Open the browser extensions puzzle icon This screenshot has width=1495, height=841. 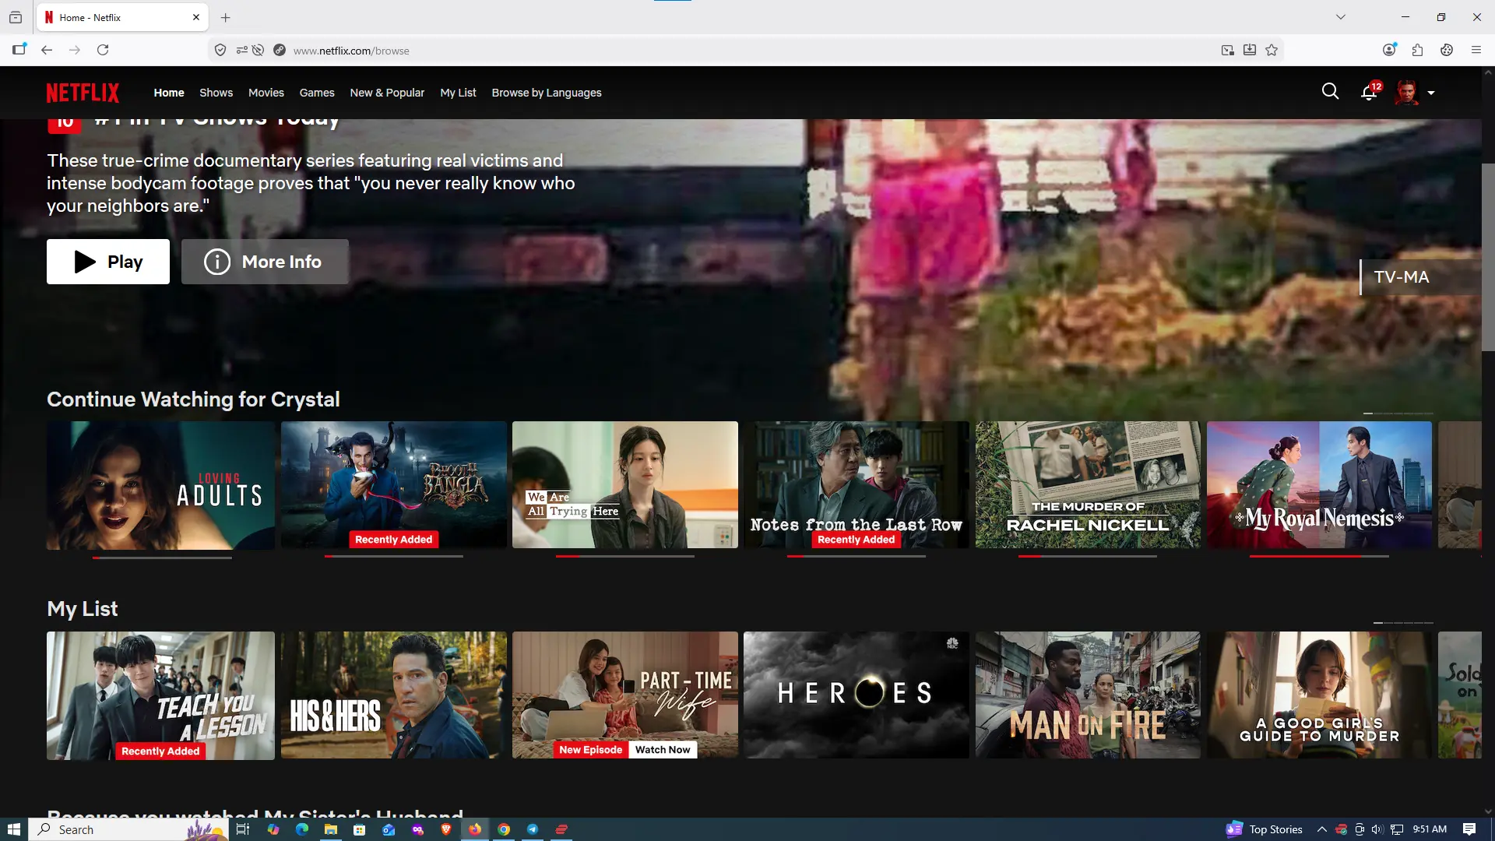coord(1418,50)
